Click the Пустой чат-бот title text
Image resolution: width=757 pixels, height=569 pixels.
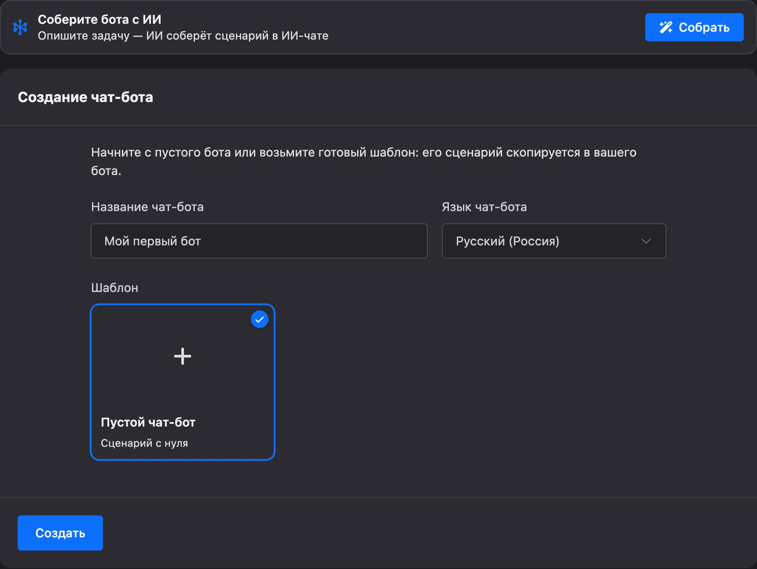[x=148, y=422]
